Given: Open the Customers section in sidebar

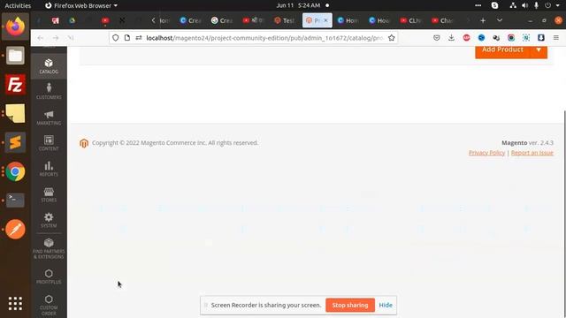Looking at the screenshot, I should tap(49, 91).
